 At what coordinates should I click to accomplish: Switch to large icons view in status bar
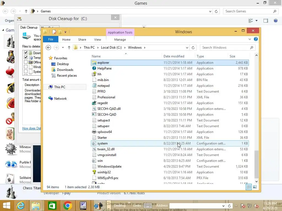point(255,187)
